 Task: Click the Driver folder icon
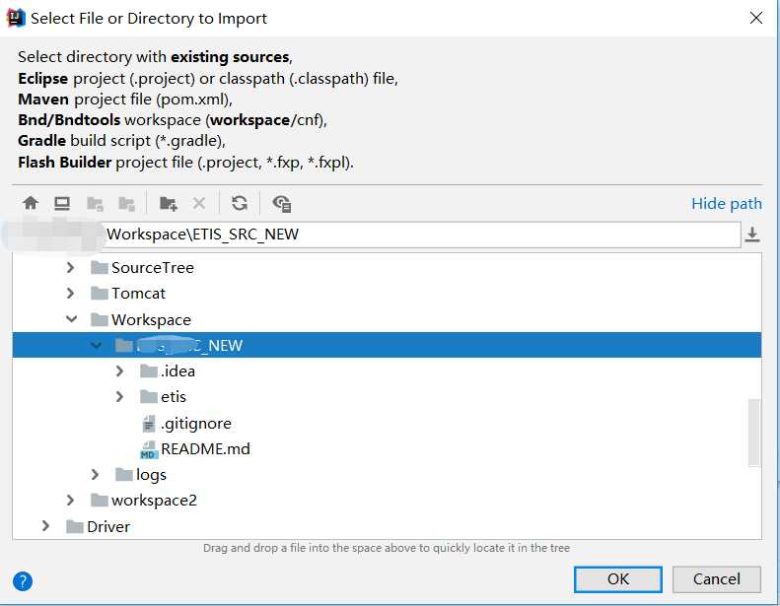click(75, 526)
